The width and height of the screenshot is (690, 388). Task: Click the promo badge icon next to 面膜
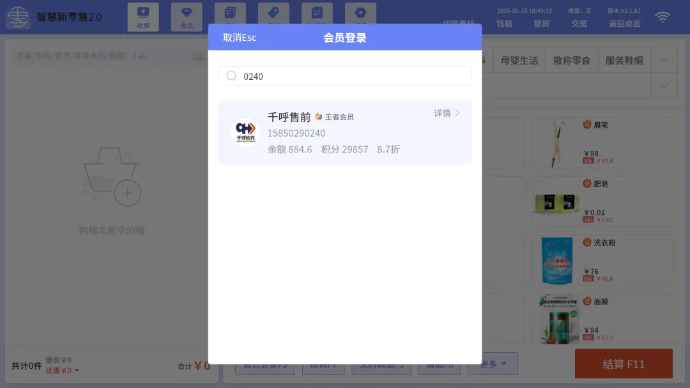coord(587,301)
